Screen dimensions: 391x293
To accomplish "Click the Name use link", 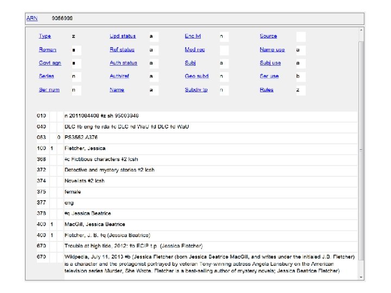I will coord(272,50).
